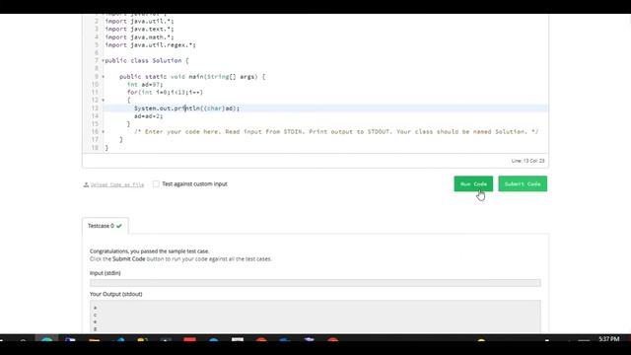The image size is (631, 355).
Task: Click the upload icon beside Upload Code as File
Action: coord(86,184)
